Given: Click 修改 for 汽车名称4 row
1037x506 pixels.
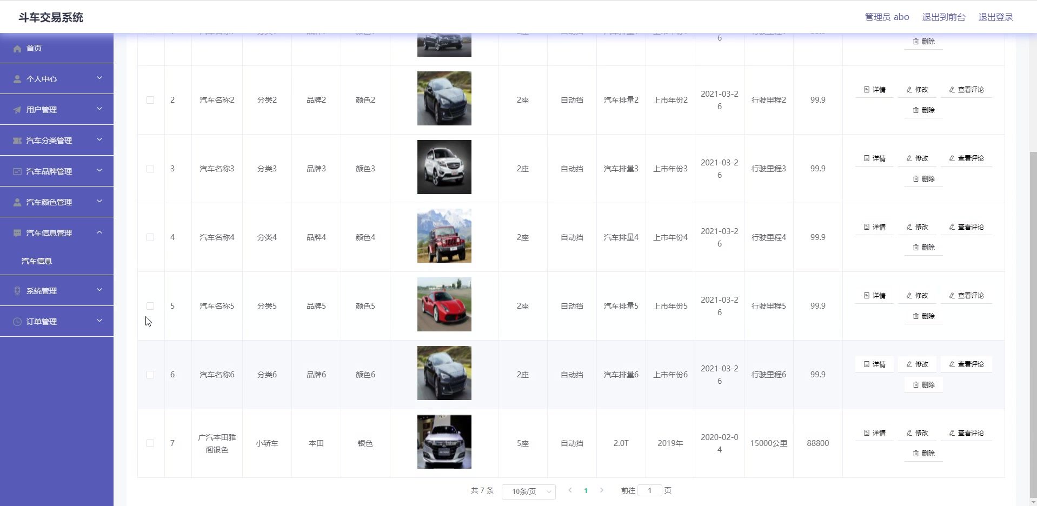Looking at the screenshot, I should (917, 227).
